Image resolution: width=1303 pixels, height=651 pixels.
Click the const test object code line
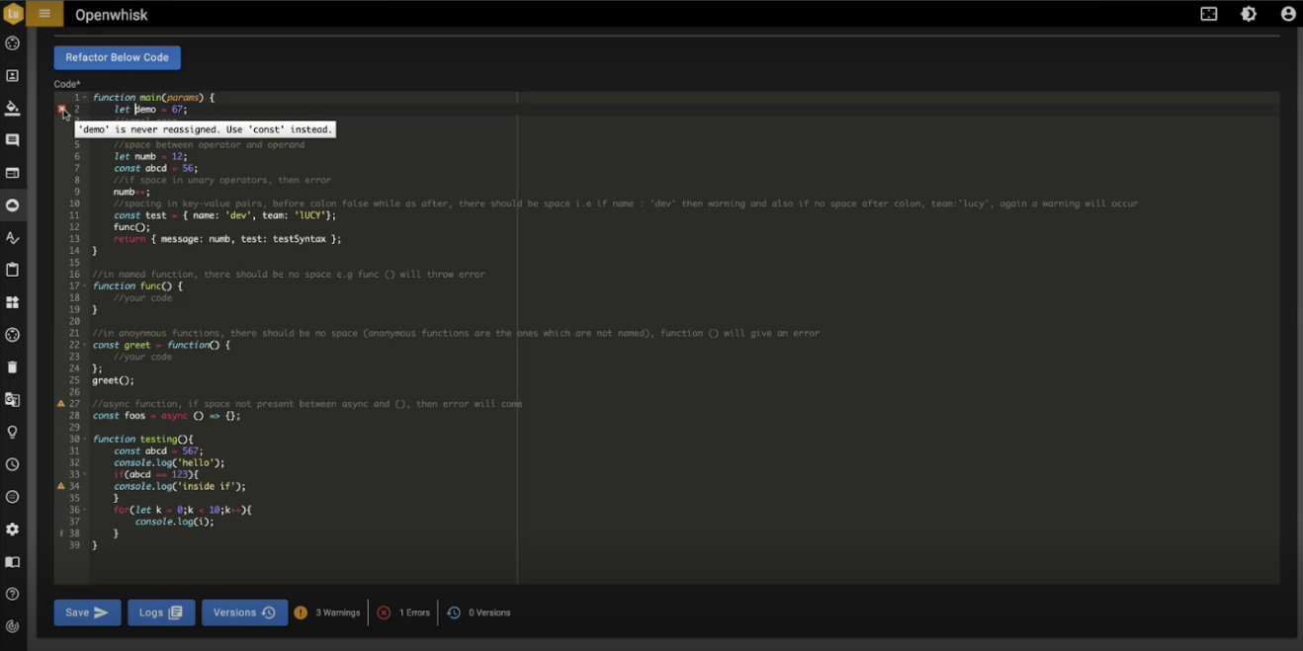point(225,215)
